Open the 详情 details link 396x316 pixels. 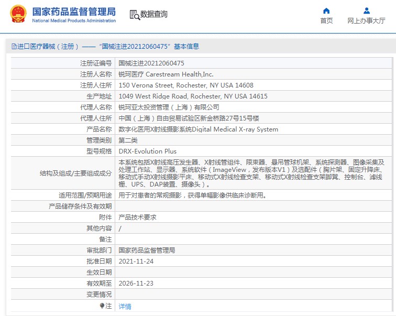coord(125,306)
